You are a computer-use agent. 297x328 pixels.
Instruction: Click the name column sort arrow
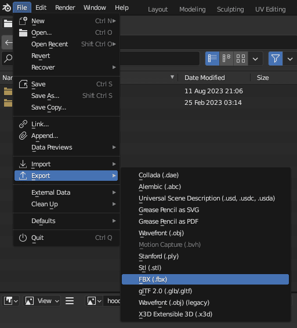(172, 77)
